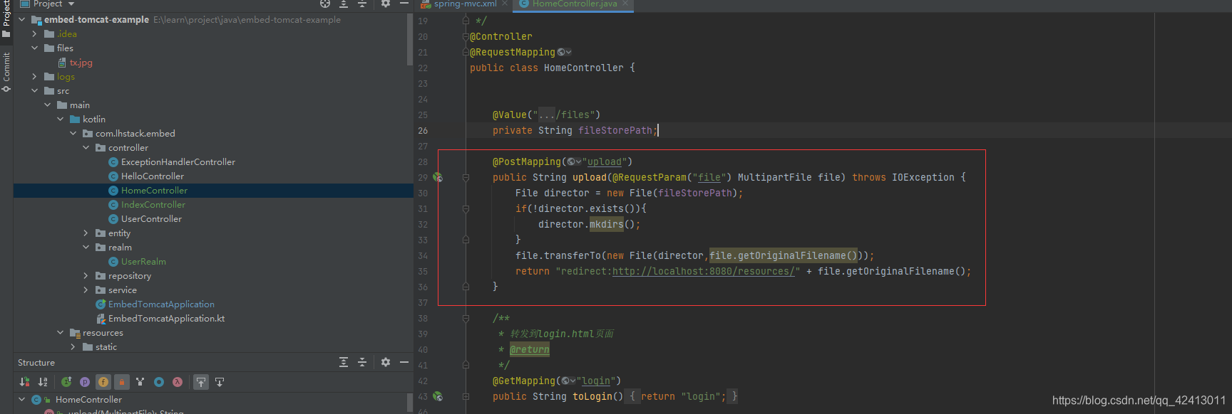
Task: Open GetMapping login URL globe icon
Action: 568,381
